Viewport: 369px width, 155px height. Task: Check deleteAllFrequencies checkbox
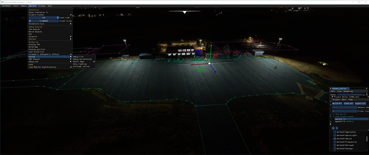pos(335,142)
